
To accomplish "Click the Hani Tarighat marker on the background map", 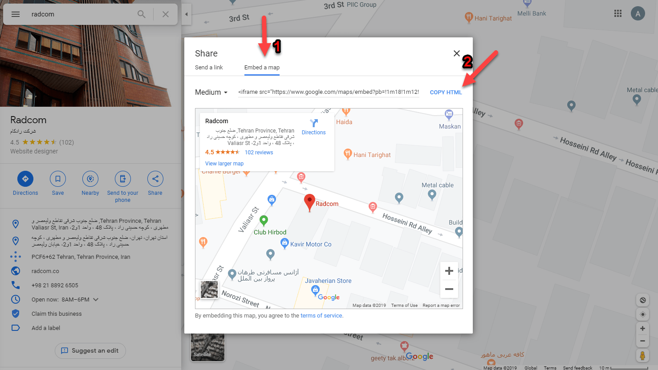I will click(x=468, y=17).
